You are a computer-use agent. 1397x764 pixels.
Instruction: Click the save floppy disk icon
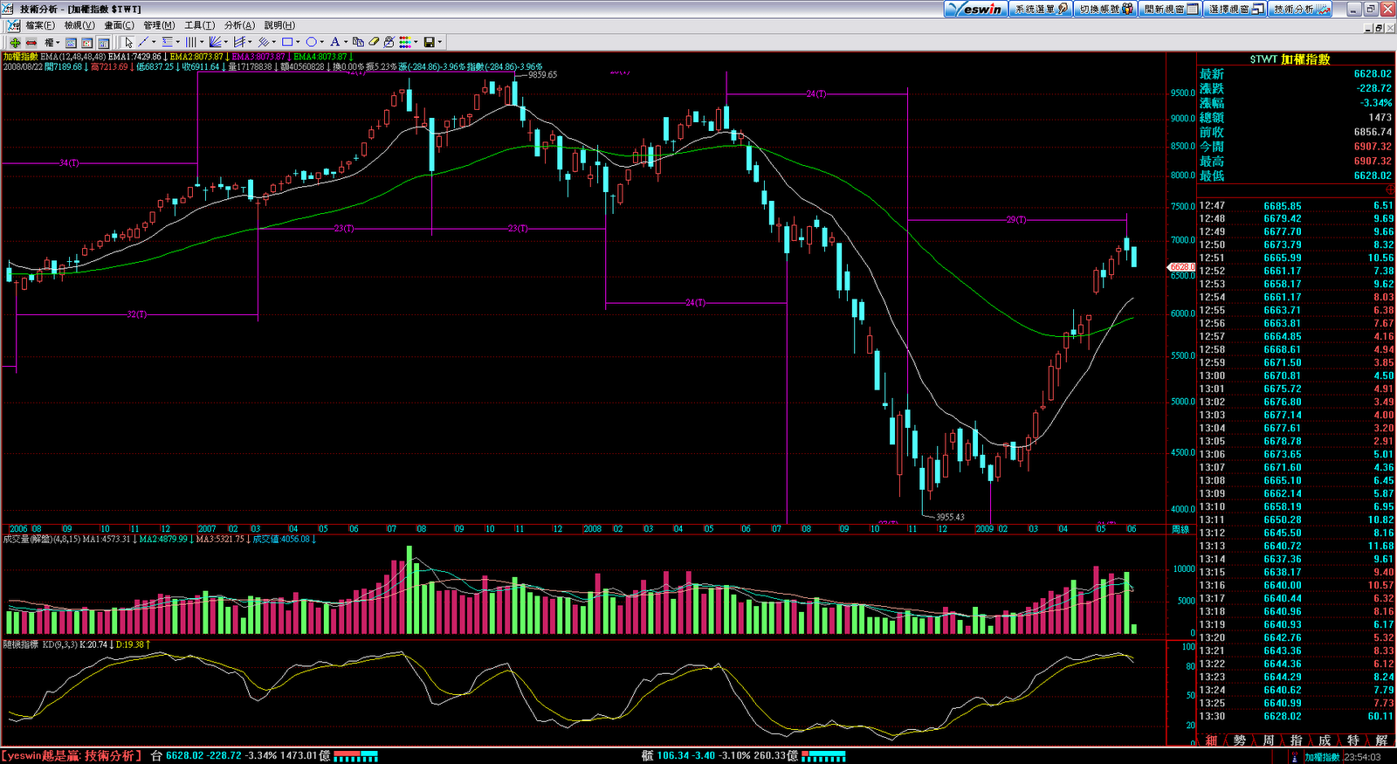pyautogui.click(x=429, y=42)
